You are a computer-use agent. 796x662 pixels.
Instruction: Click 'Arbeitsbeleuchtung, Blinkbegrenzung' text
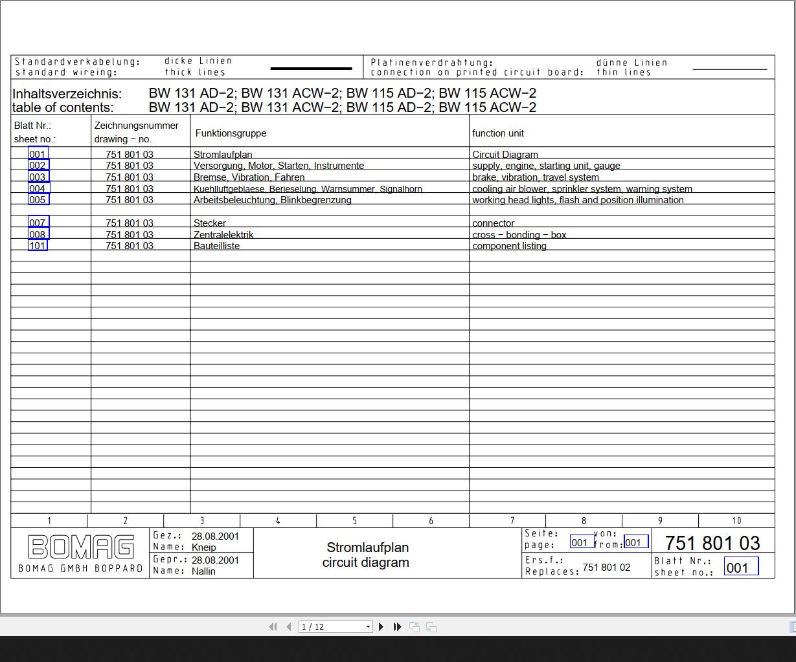coord(272,200)
